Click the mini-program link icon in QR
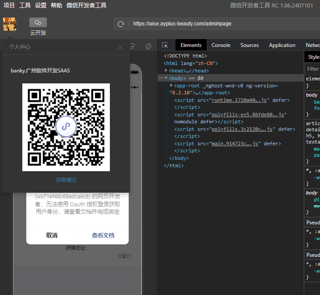 click(66, 126)
